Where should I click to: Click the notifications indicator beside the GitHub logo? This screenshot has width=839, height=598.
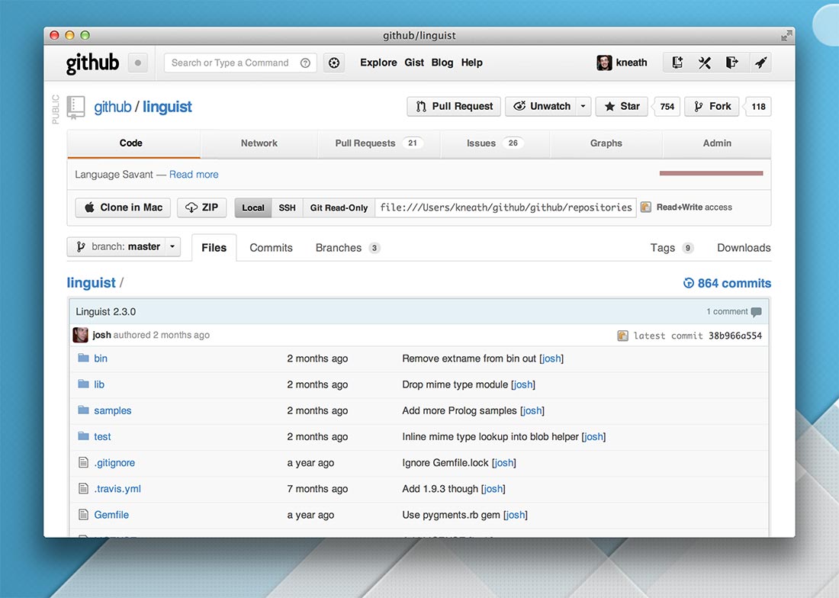tap(137, 63)
